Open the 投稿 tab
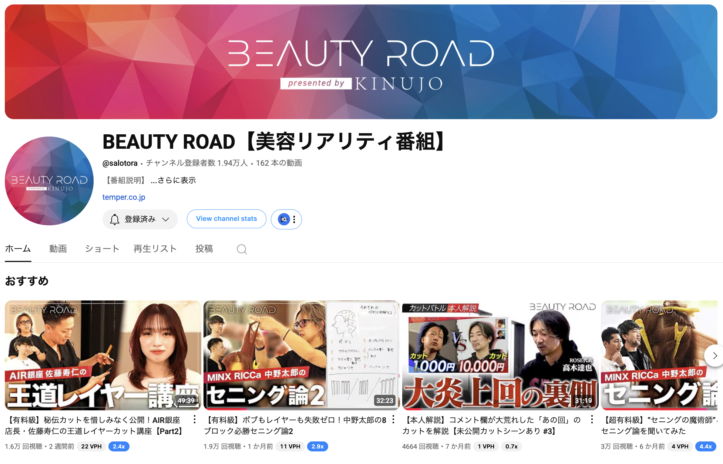Image resolution: width=723 pixels, height=464 pixels. pos(204,249)
